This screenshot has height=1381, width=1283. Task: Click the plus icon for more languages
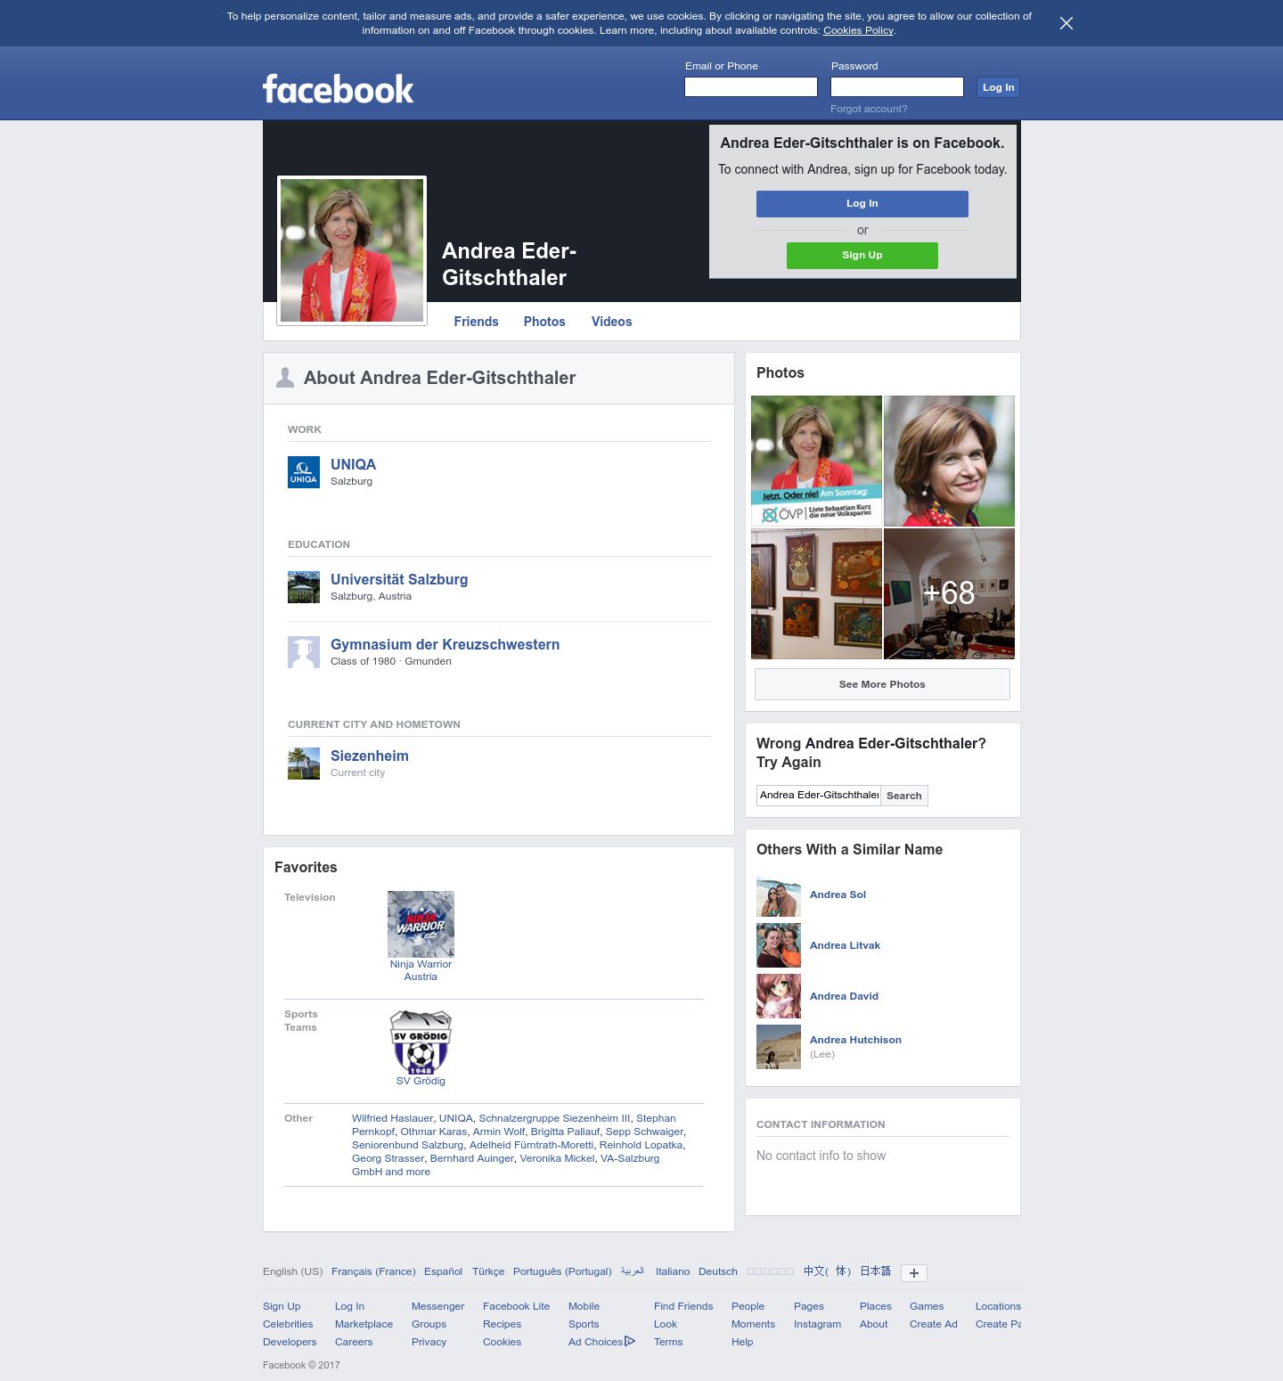tap(914, 1273)
